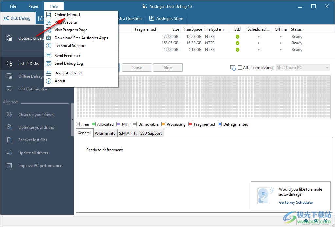Screen dimensions: 335x227
Task: Click SSD checkmark for 70.00 GB disk
Action: (x=238, y=37)
